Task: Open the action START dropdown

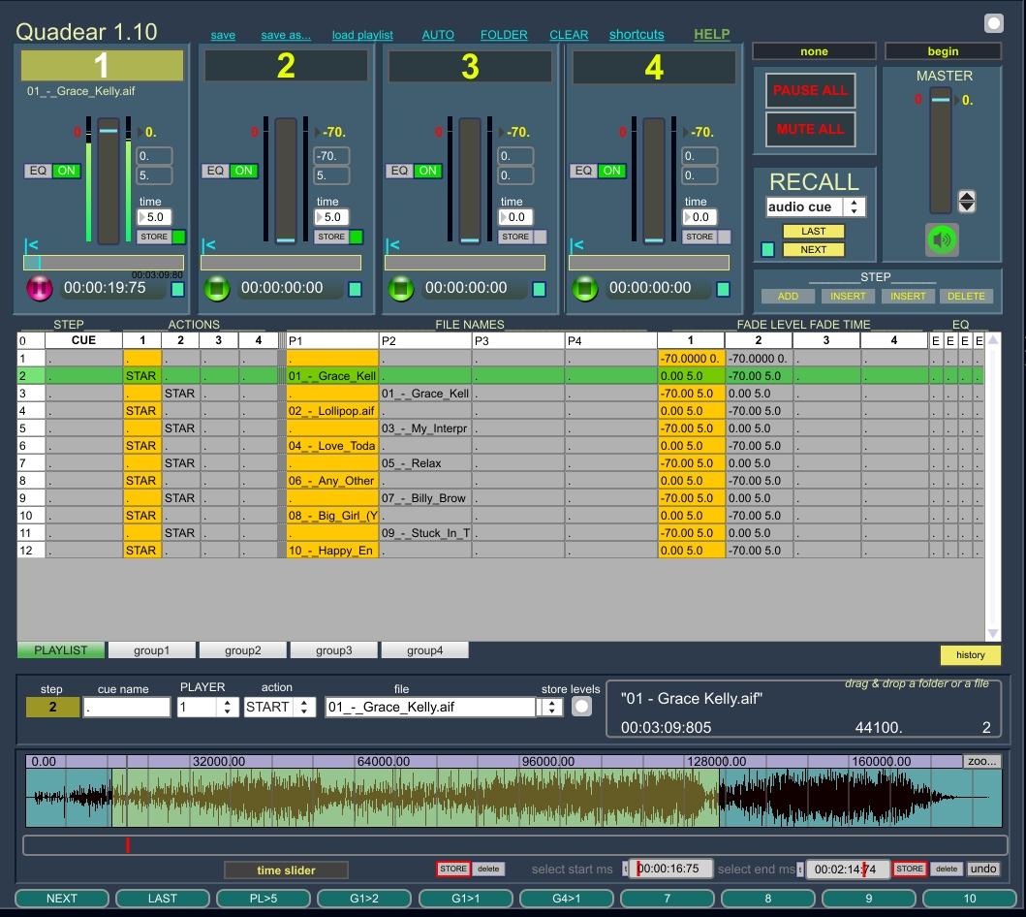Action: pos(279,707)
